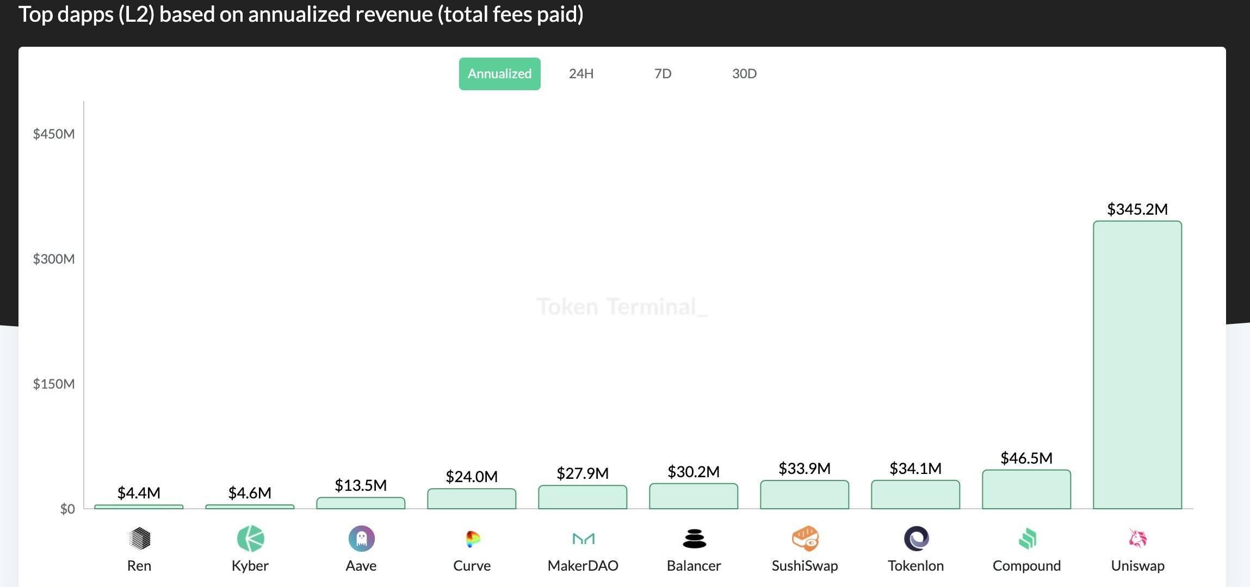Click the SushiSwap name label
Viewport: 1250px width, 587px height.
click(x=805, y=566)
